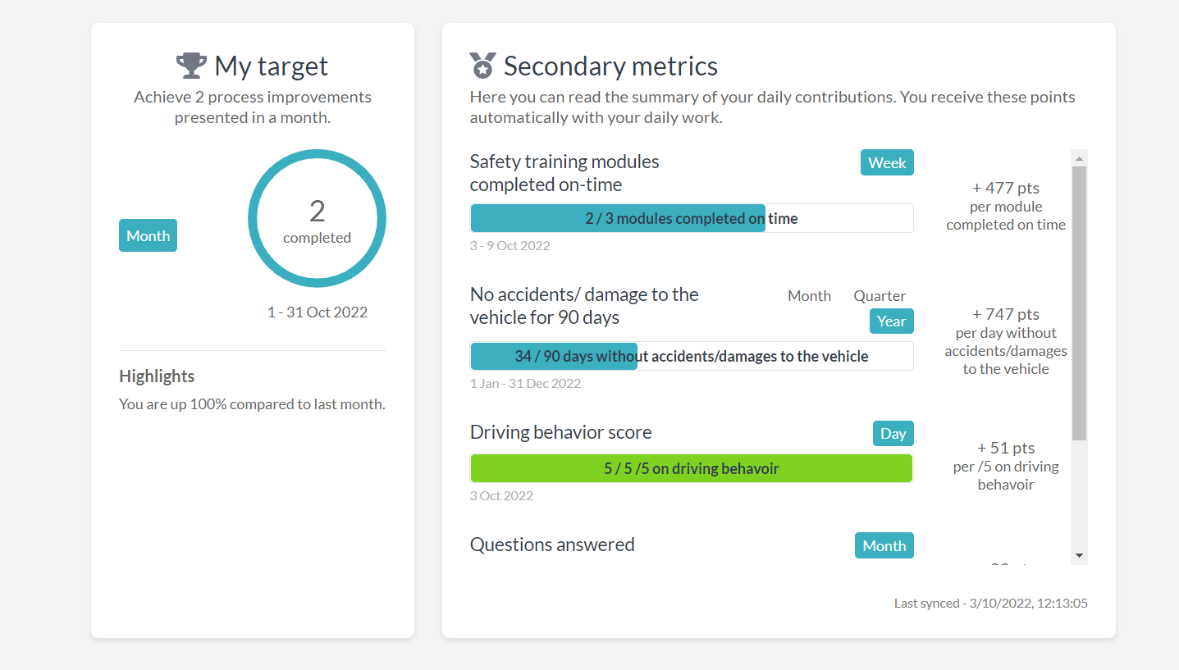Viewport: 1179px width, 670px height.
Task: Click the Driving behavior score title
Action: pos(560,432)
